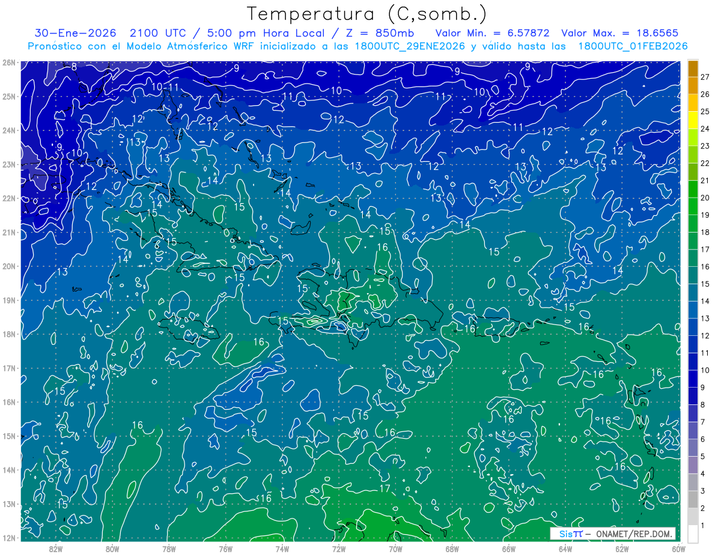Click the 4 label on the color scale

[702, 474]
